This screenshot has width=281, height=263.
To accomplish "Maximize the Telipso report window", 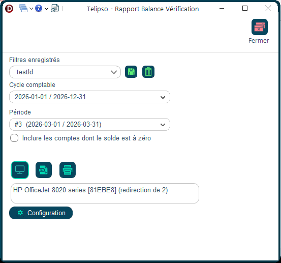I will pyautogui.click(x=245, y=8).
